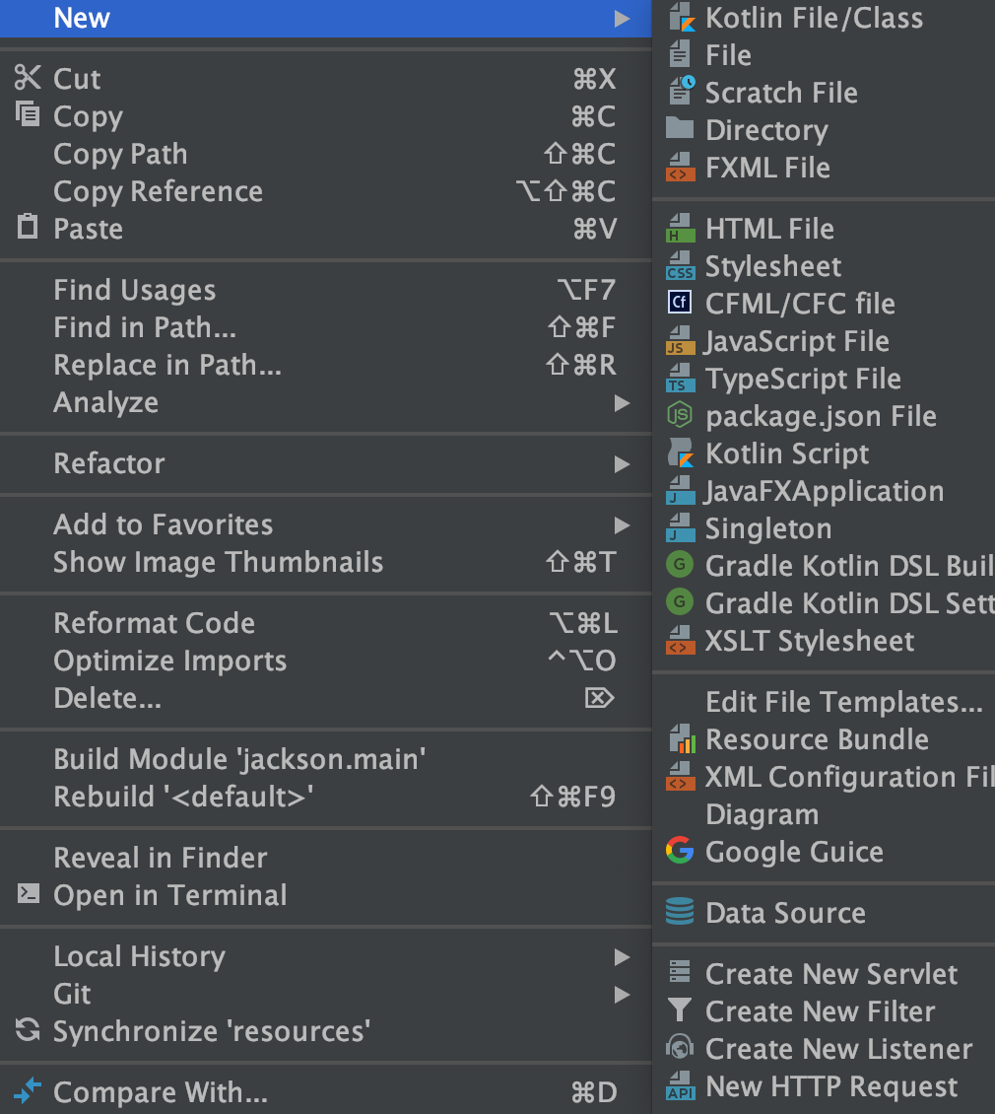Click the Compare With arrows icon
Viewport: 995px width, 1114px height.
[28, 1089]
